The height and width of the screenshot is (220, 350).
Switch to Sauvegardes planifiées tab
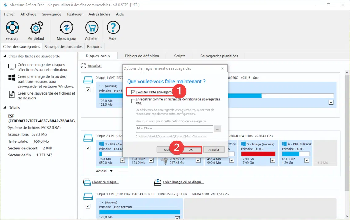click(219, 56)
